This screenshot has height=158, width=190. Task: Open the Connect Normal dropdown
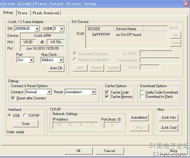[x=49, y=92]
